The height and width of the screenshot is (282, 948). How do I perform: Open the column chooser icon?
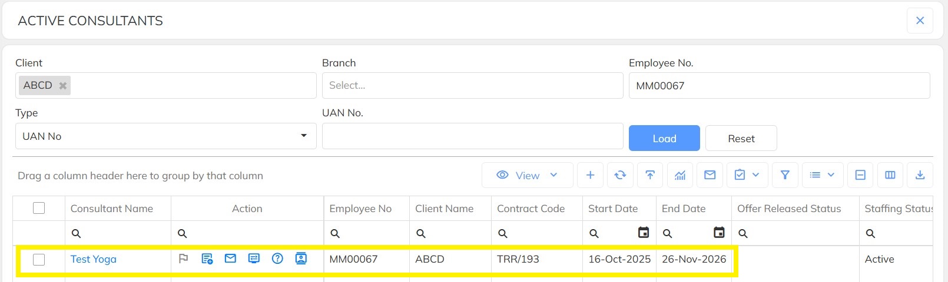pos(890,175)
